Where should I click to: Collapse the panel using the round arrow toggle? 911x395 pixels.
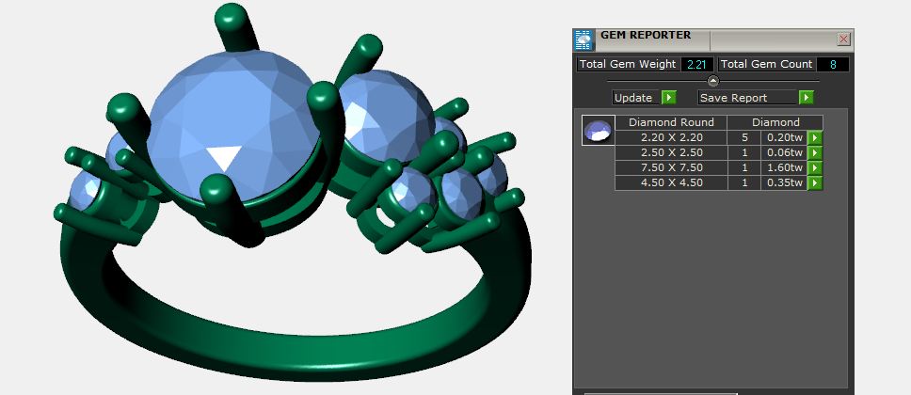(712, 81)
